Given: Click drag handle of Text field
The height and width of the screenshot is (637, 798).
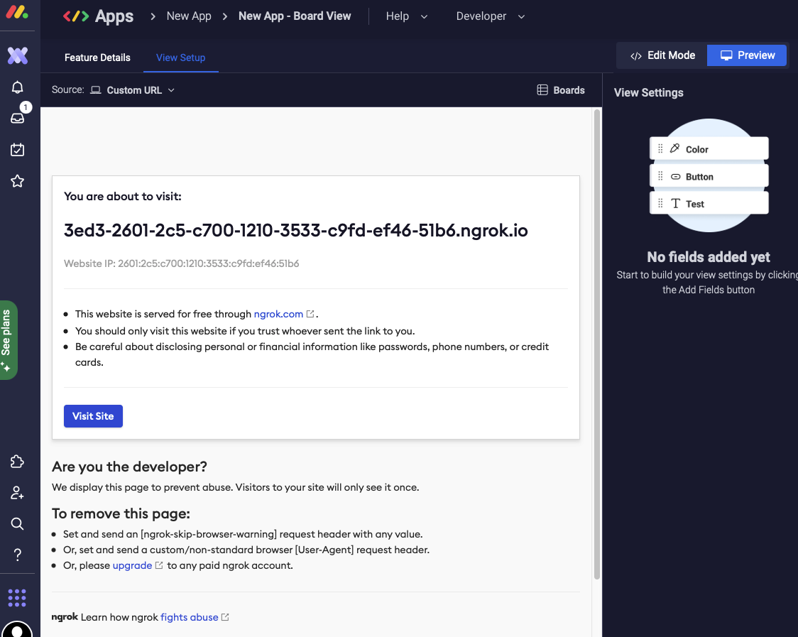Looking at the screenshot, I should (x=660, y=204).
